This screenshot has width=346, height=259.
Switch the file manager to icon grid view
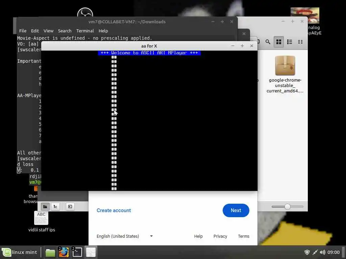click(x=279, y=41)
